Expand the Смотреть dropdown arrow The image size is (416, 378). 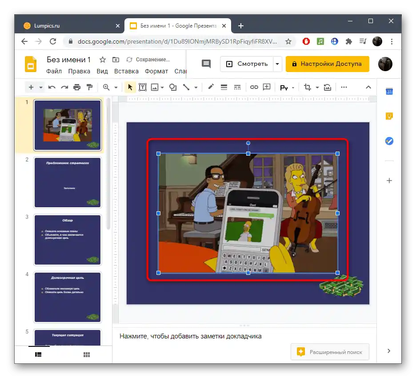pyautogui.click(x=278, y=64)
